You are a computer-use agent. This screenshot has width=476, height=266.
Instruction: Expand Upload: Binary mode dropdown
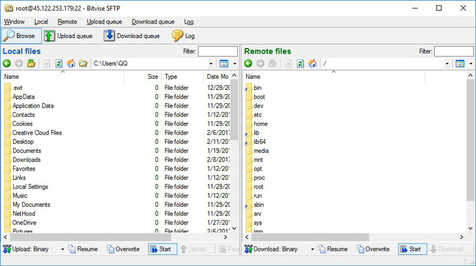(x=62, y=249)
